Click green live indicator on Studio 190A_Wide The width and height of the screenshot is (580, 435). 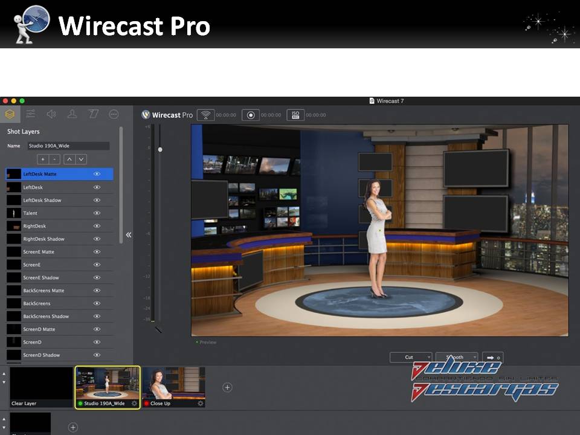pos(80,403)
